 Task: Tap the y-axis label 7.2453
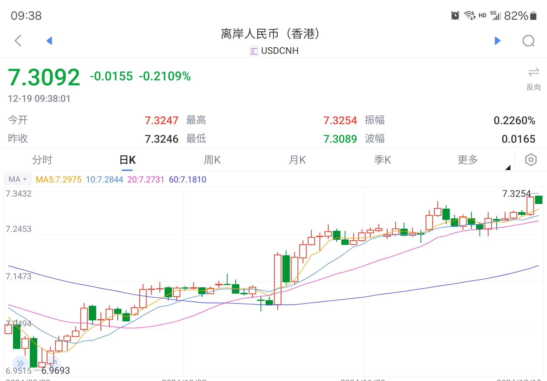tap(19, 229)
